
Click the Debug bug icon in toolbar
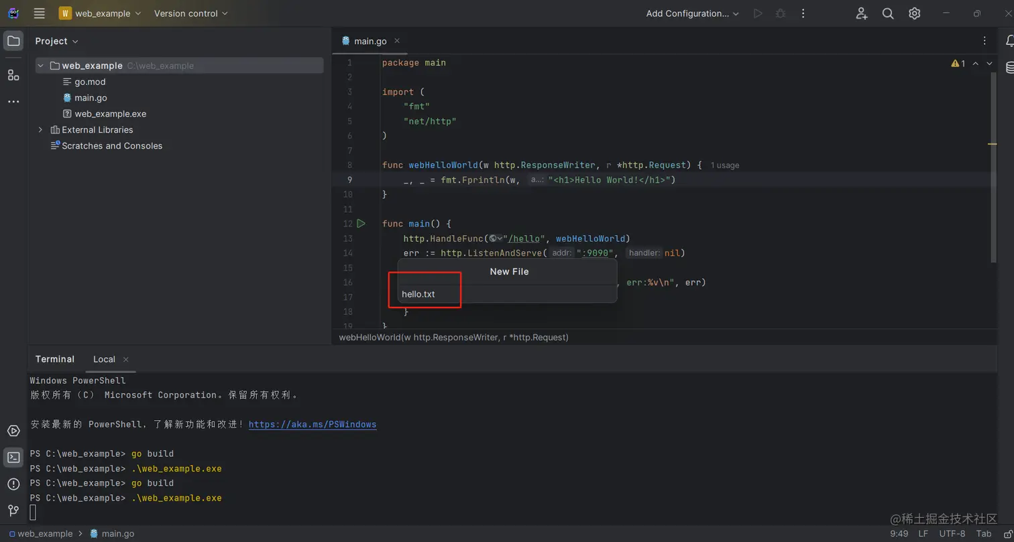tap(780, 13)
